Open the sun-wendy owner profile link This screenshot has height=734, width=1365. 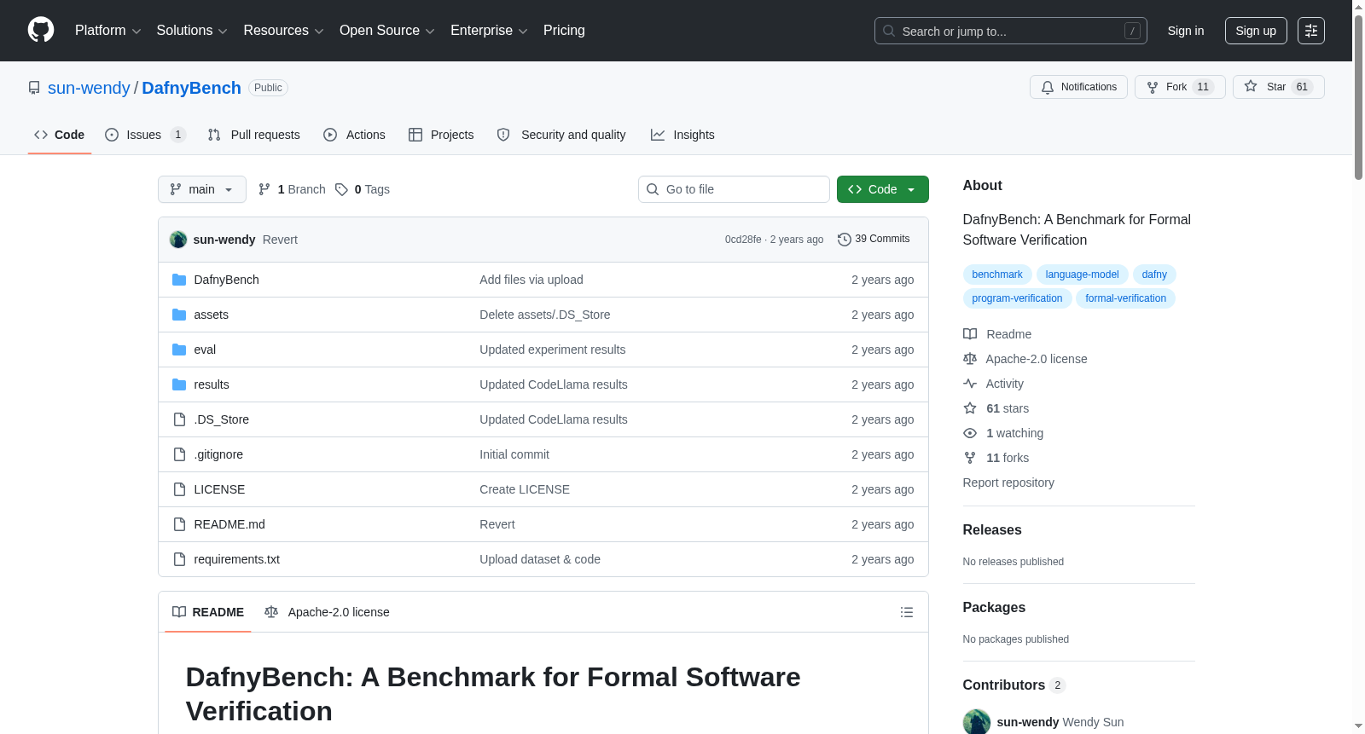point(89,88)
